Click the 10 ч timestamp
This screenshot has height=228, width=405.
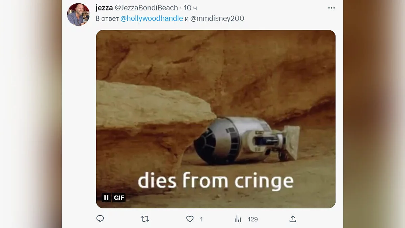[190, 8]
